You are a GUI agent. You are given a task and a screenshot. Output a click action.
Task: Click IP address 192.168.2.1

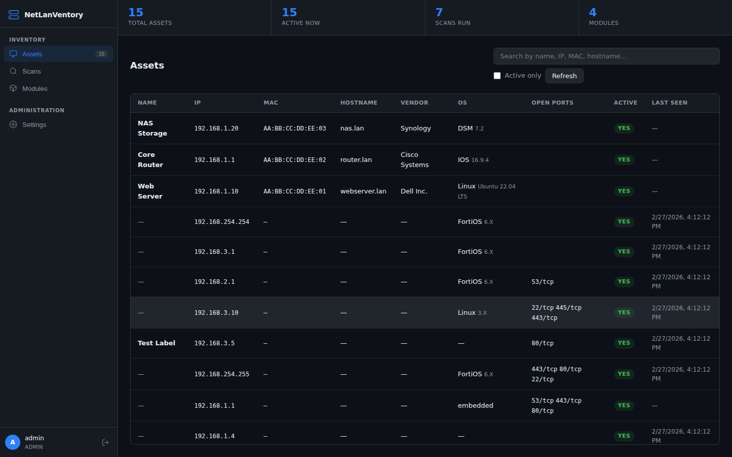click(215, 282)
